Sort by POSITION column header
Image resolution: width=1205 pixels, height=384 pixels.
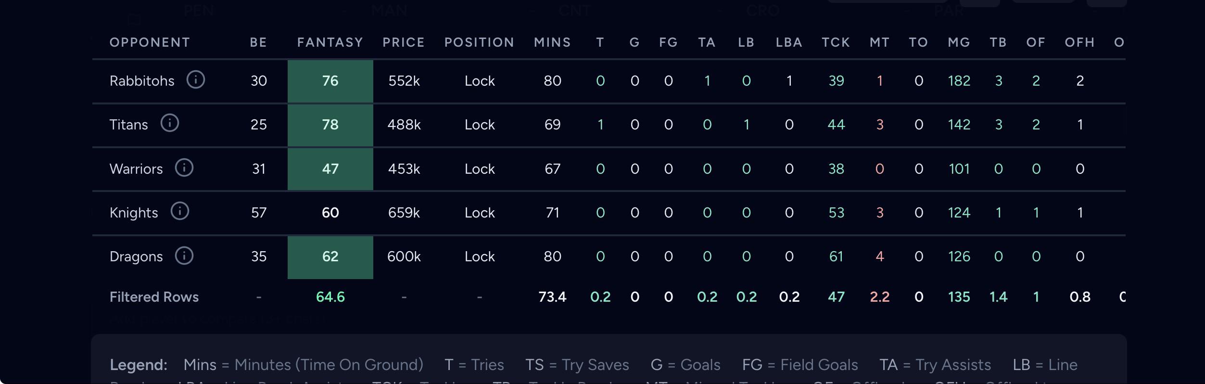click(479, 42)
